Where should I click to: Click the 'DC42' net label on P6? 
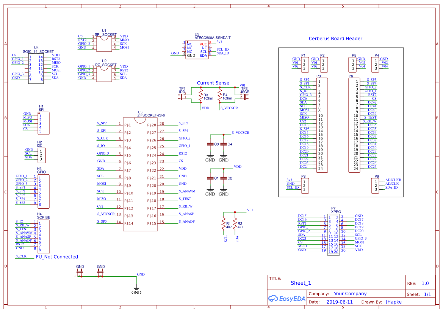372,102
